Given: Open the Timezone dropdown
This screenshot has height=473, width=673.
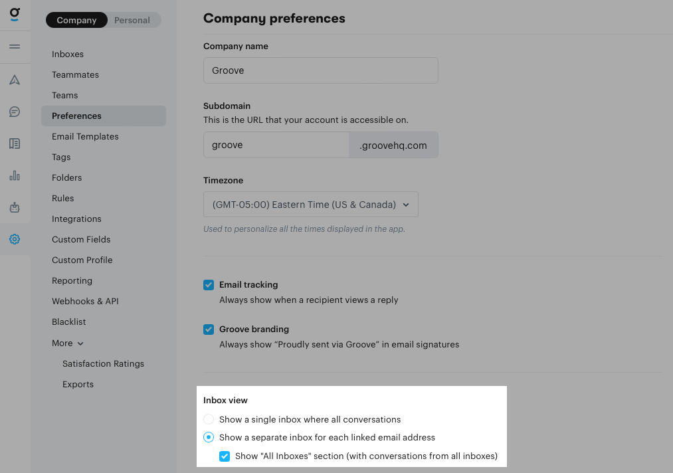Looking at the screenshot, I should point(311,205).
